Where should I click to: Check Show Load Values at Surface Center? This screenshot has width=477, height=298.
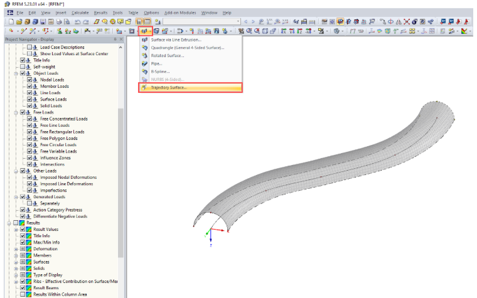[x=29, y=53]
